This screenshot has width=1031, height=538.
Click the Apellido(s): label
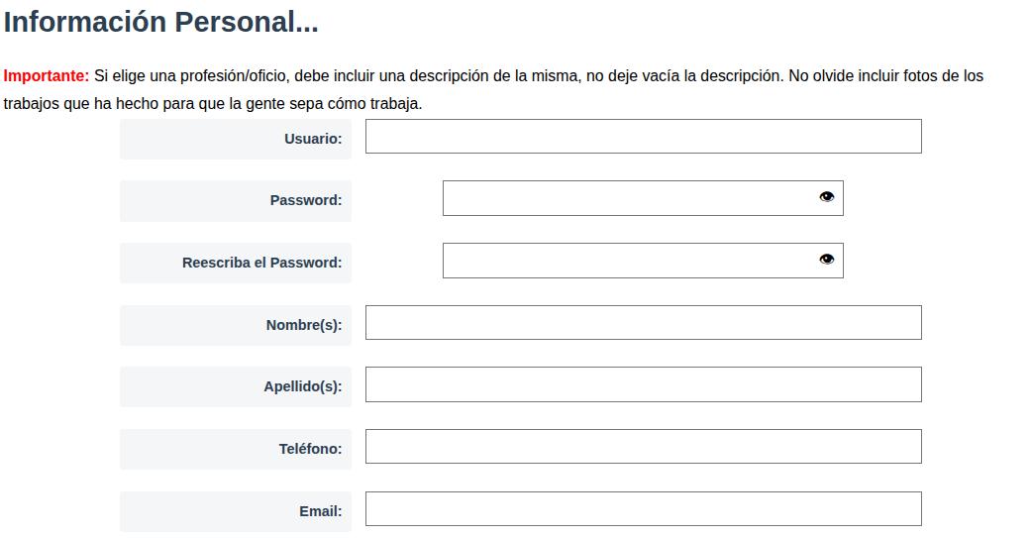302,386
